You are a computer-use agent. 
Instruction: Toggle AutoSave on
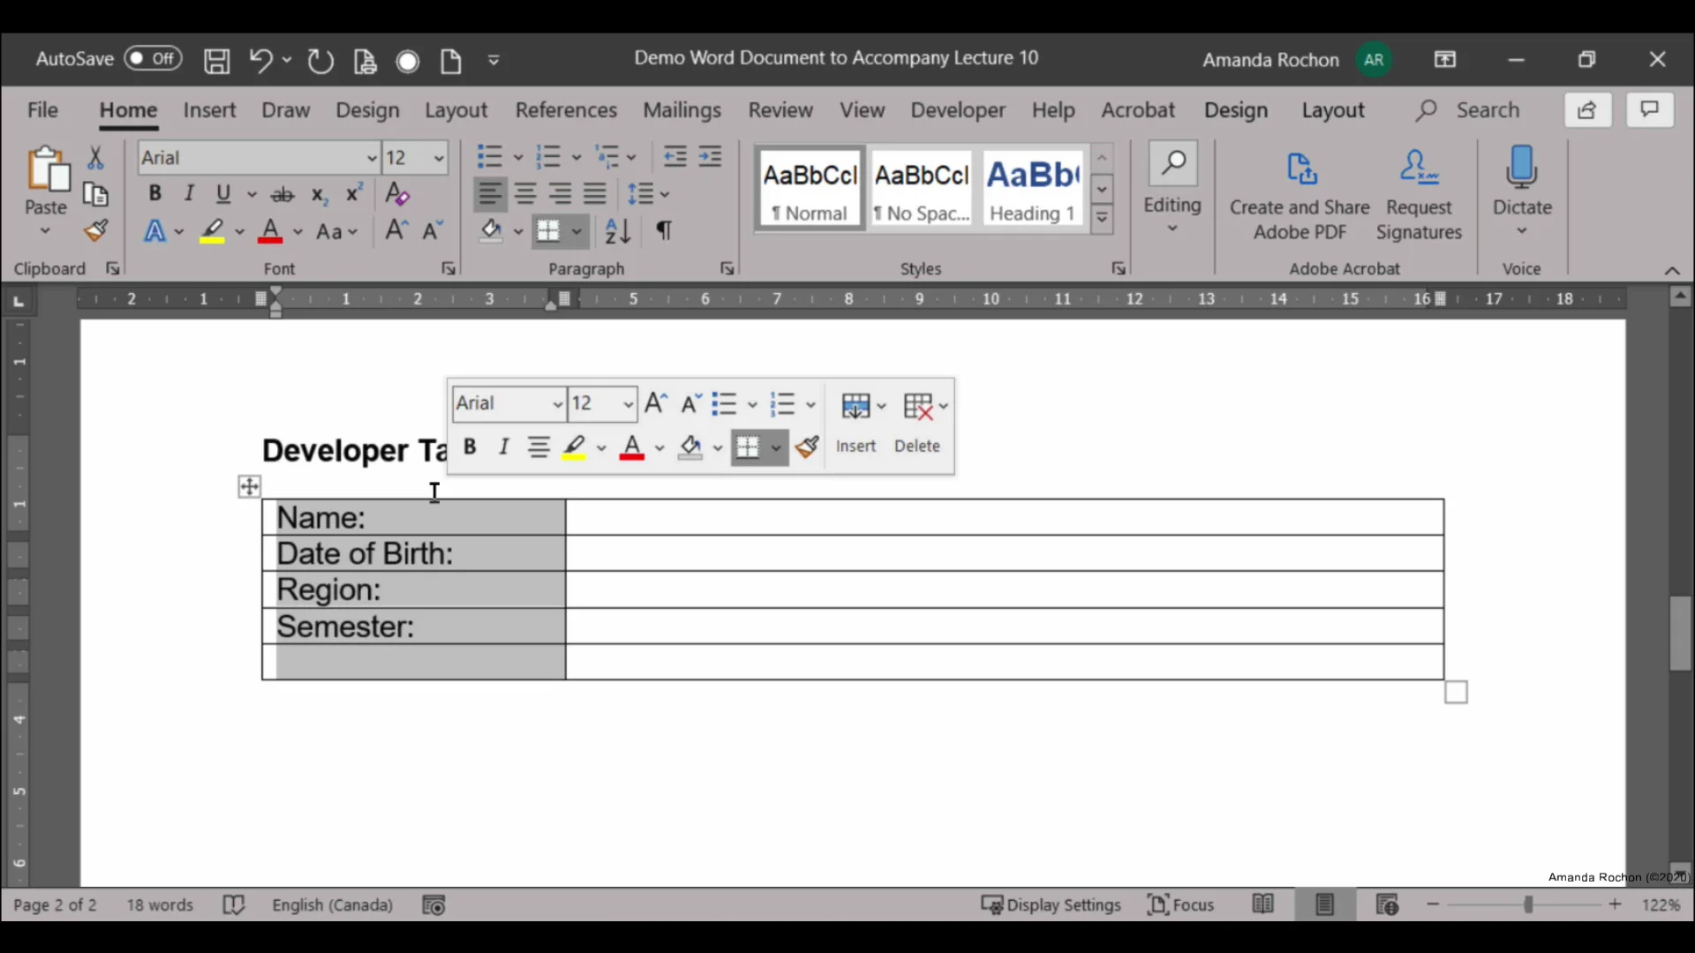(x=152, y=58)
